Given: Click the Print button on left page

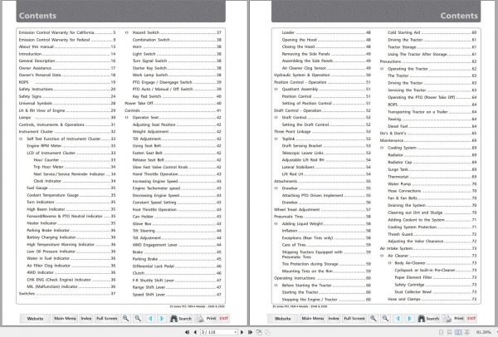Looking at the screenshot, I should pos(206,318).
